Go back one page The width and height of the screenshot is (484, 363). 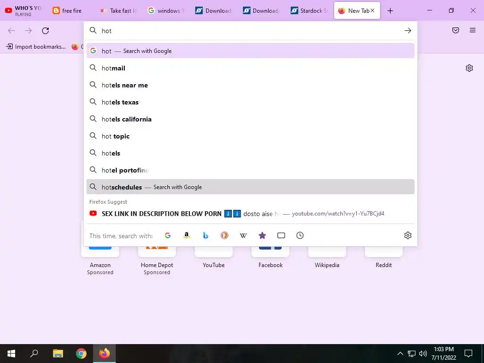pyautogui.click(x=11, y=31)
